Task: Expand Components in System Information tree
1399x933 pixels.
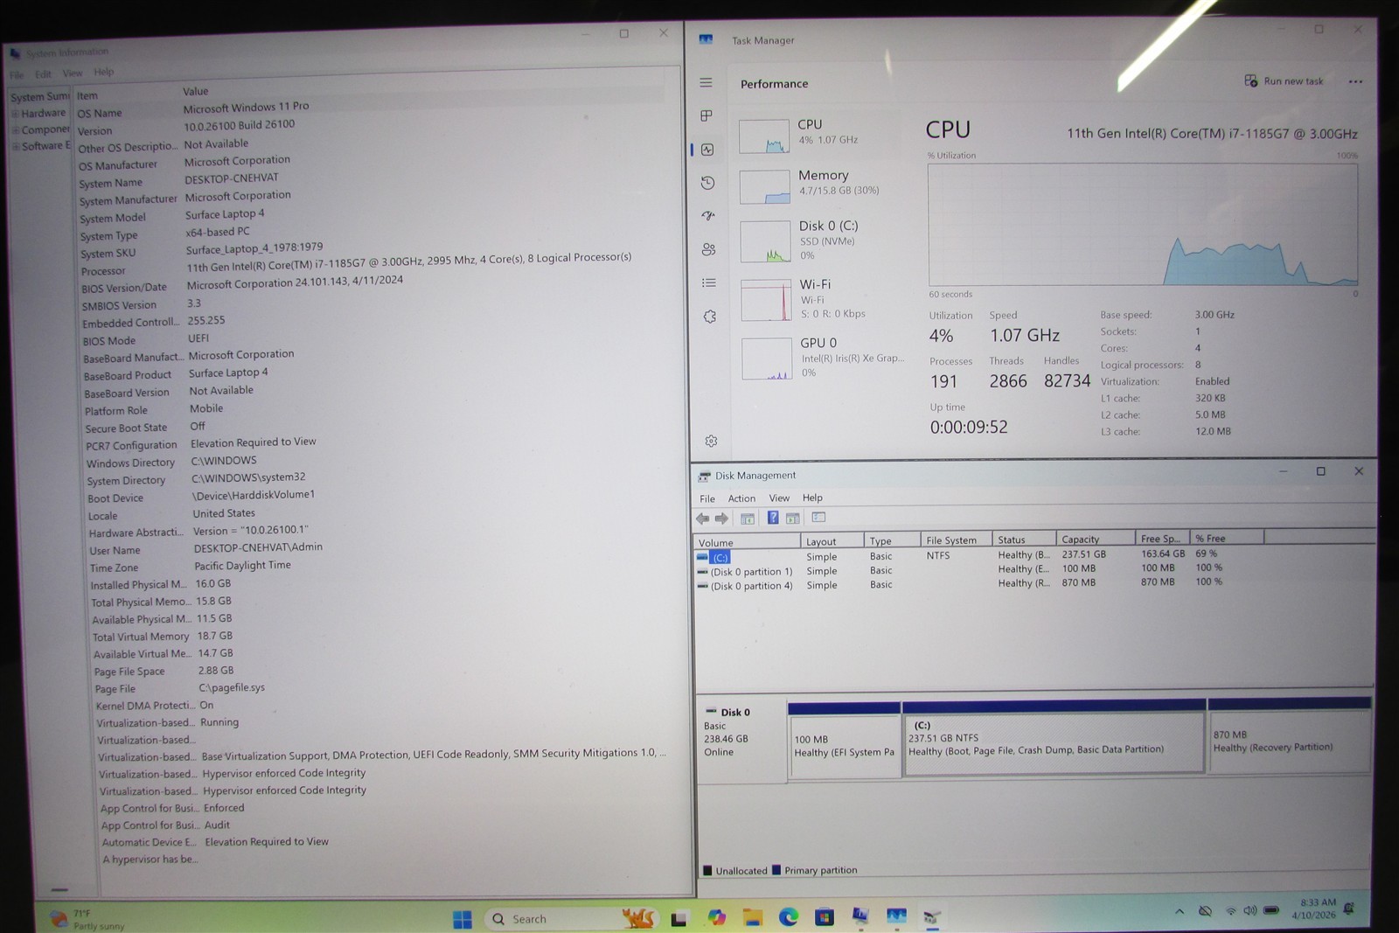Action: click(x=15, y=129)
